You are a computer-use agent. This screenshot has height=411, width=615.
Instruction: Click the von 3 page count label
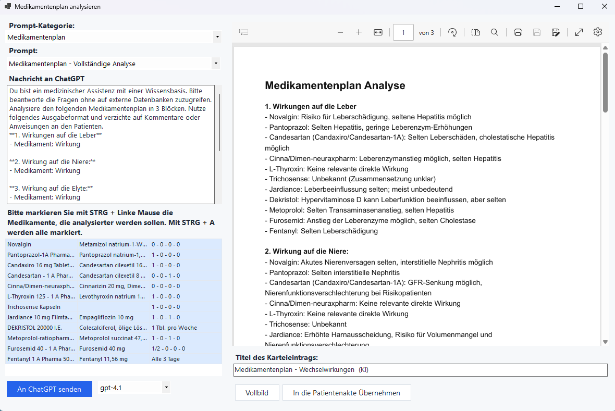pyautogui.click(x=426, y=32)
